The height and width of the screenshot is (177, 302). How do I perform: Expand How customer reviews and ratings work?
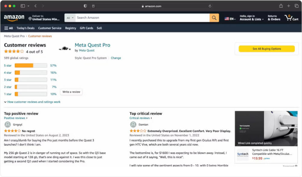[33, 102]
